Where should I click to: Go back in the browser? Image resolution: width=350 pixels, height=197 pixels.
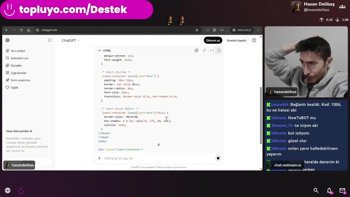click(x=7, y=30)
